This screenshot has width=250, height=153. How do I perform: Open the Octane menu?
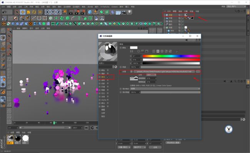(115, 7)
